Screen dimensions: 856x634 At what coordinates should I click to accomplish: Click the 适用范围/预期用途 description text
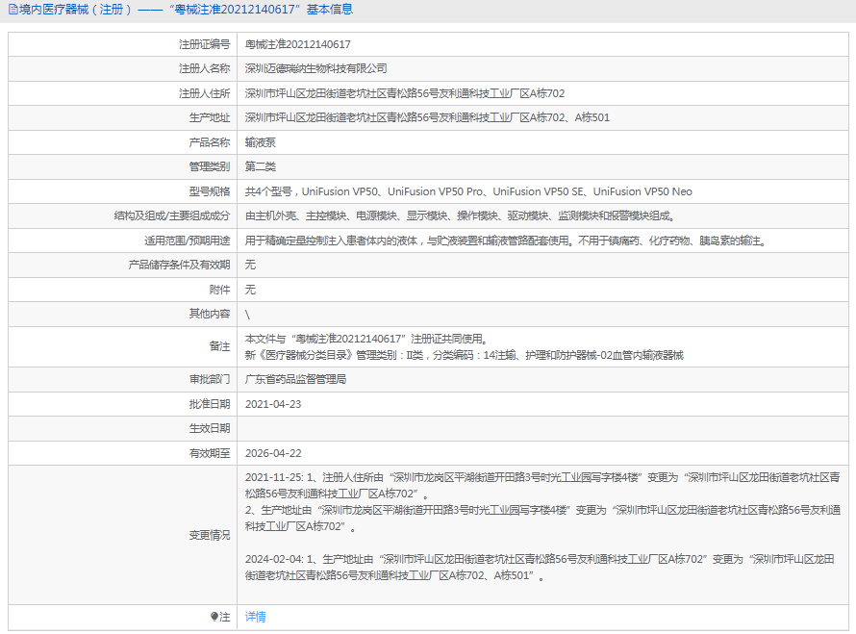505,241
